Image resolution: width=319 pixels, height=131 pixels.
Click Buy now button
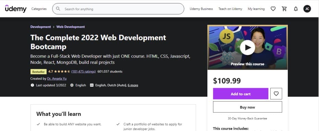point(247,107)
